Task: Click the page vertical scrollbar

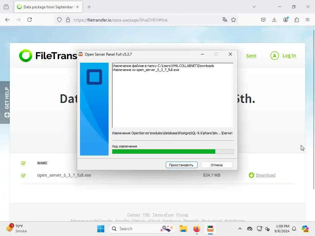Action: coord(314,109)
